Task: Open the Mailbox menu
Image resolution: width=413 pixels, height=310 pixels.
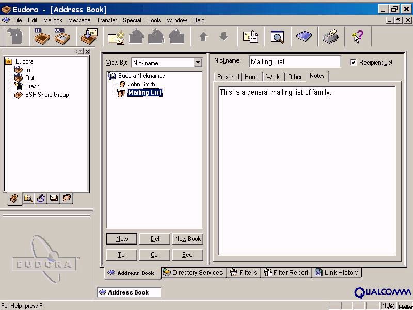Action: click(x=53, y=20)
